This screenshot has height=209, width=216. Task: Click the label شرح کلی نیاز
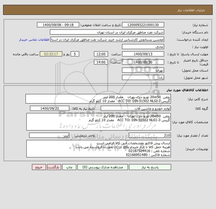(x=198, y=99)
